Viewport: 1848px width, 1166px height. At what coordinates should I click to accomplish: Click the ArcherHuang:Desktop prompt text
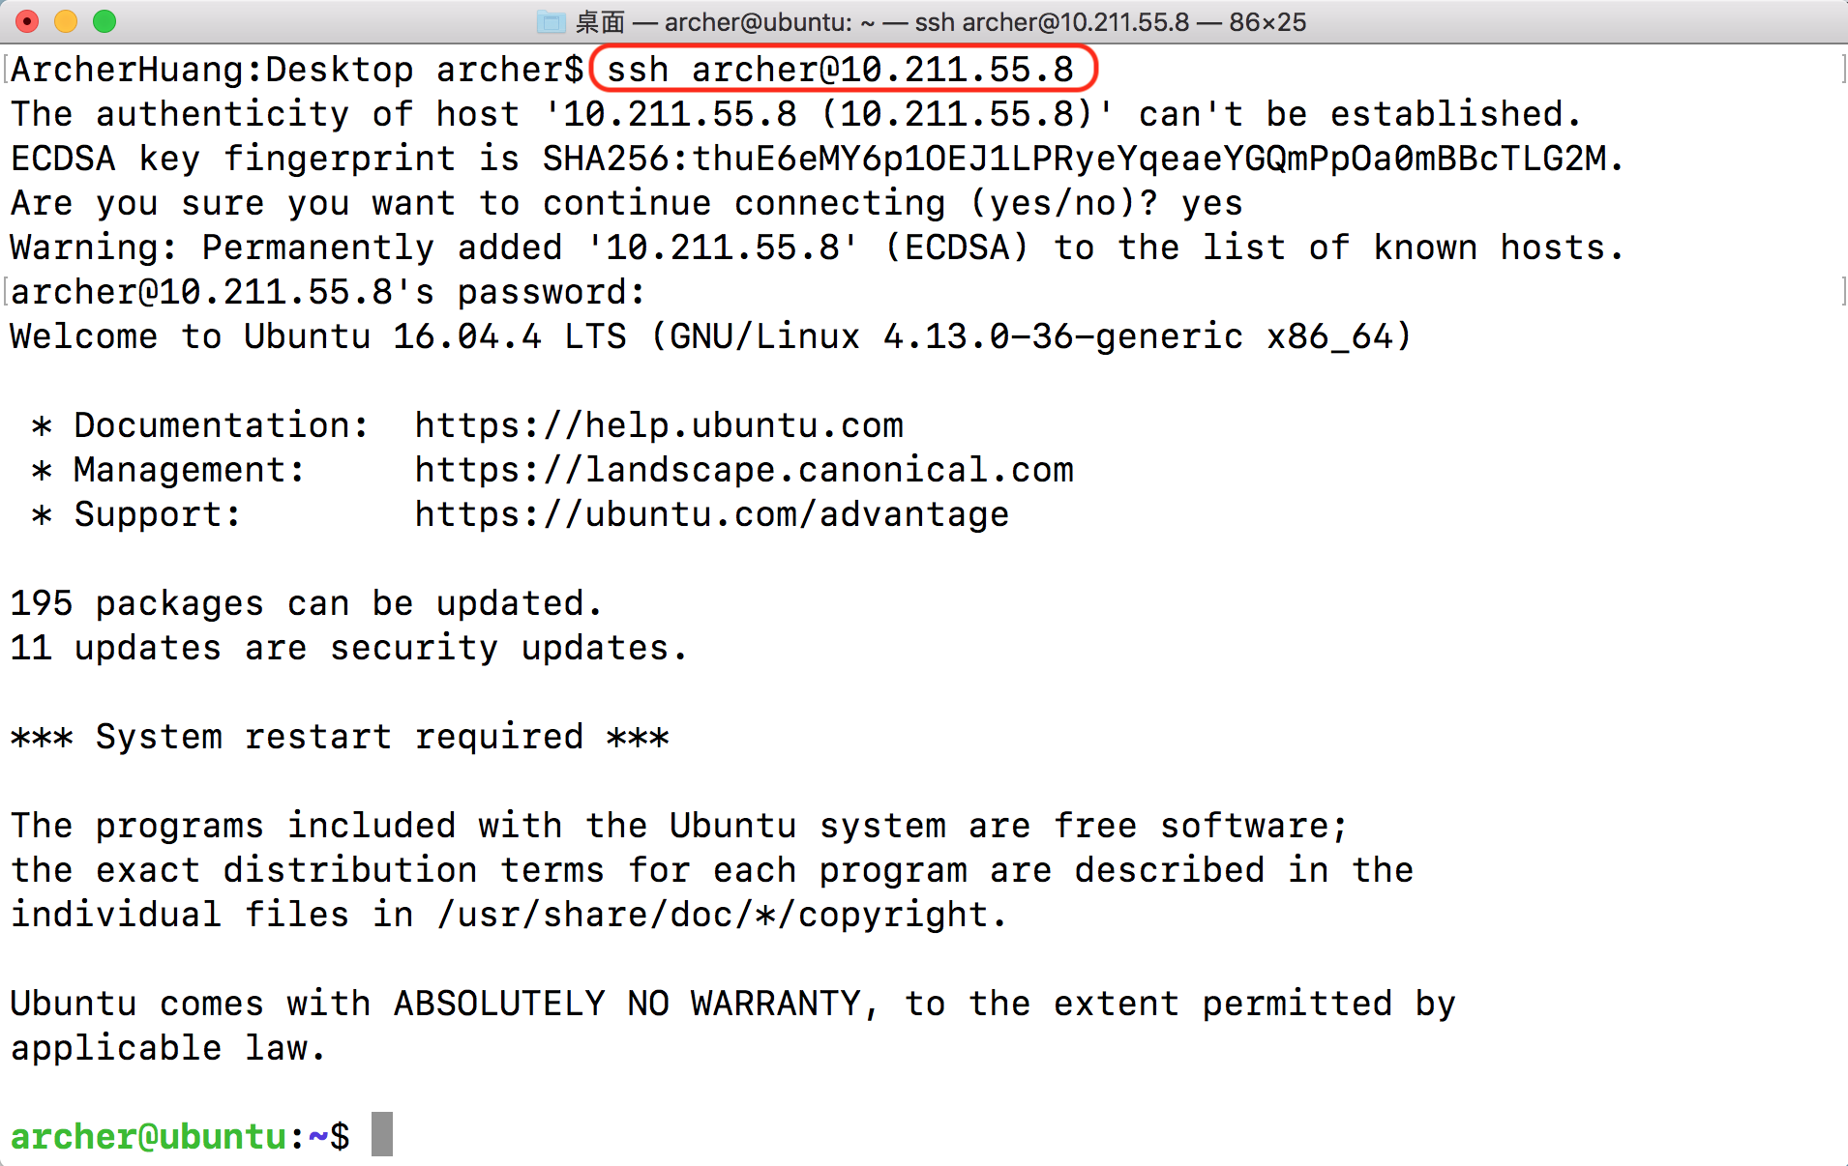(212, 70)
